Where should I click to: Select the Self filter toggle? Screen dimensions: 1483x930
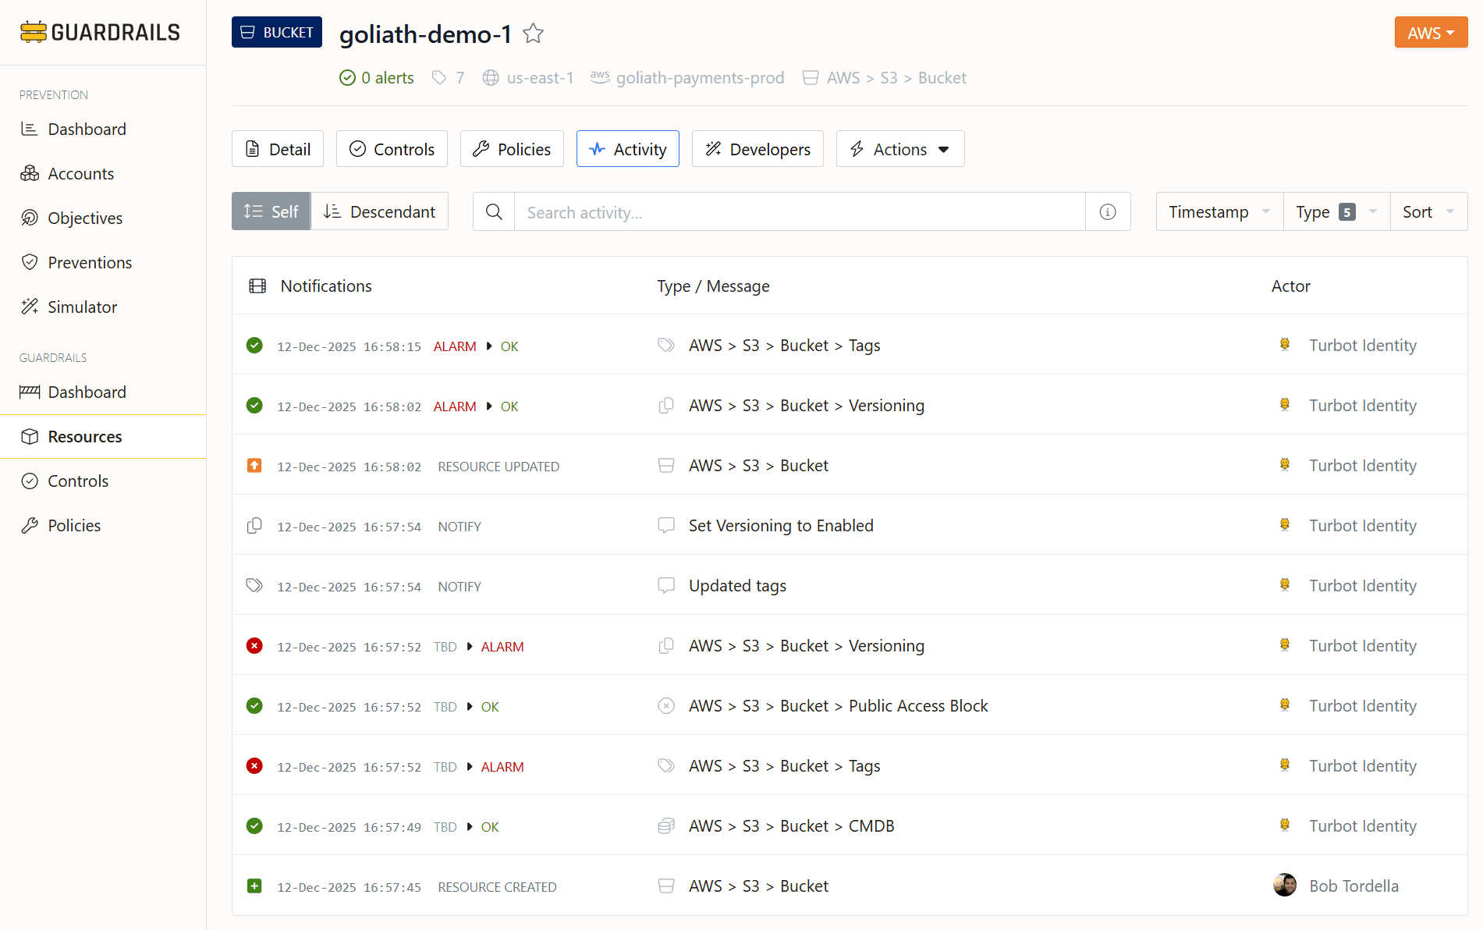point(271,211)
